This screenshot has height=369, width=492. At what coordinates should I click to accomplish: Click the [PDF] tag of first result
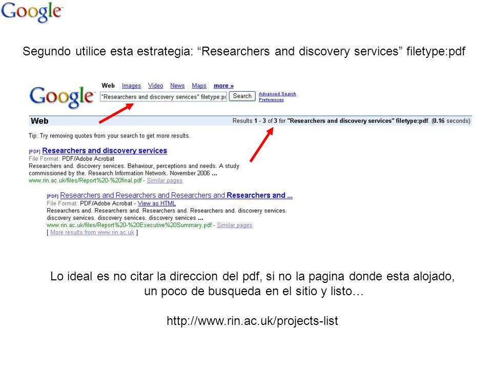point(34,151)
